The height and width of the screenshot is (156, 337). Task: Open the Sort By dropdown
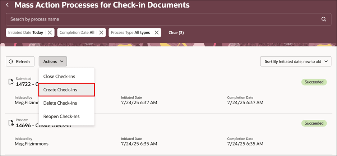[296, 61]
